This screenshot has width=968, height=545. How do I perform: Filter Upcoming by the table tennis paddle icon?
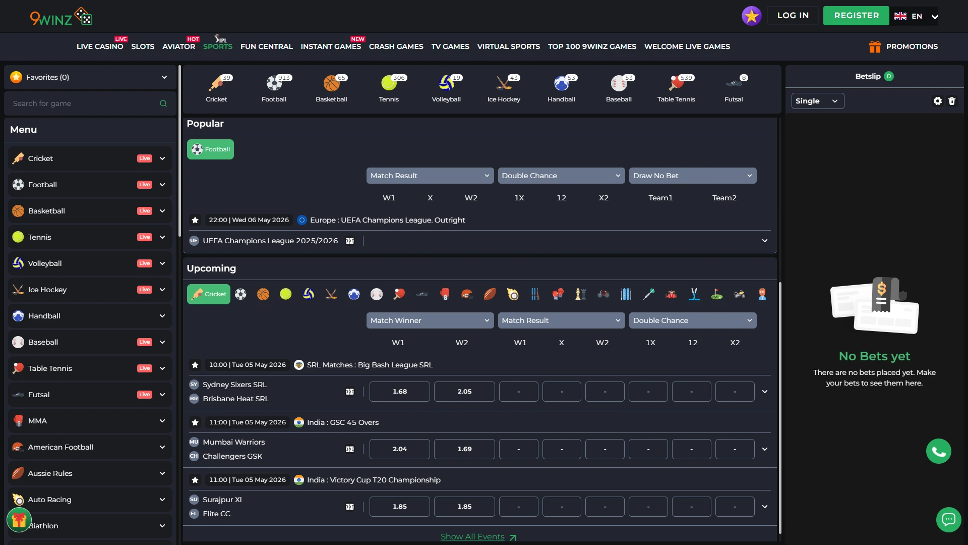[399, 294]
